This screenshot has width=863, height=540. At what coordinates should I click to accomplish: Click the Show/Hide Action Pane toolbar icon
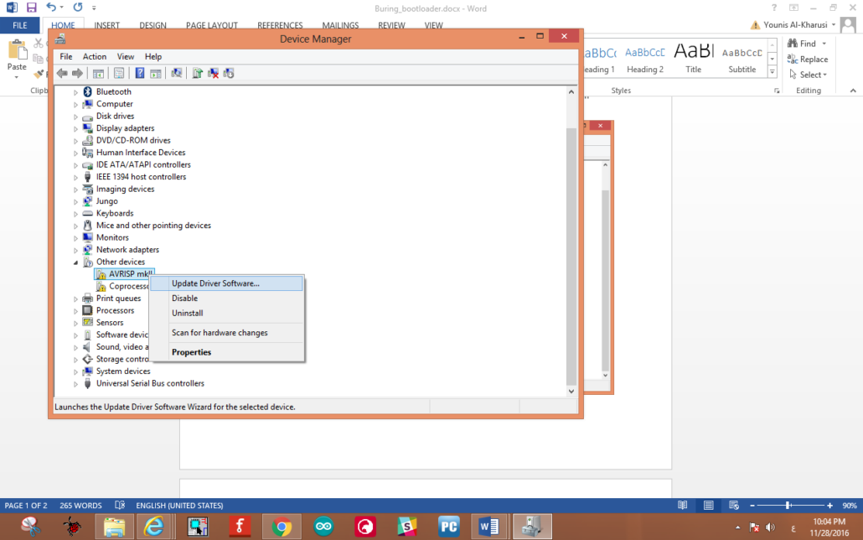(x=156, y=73)
